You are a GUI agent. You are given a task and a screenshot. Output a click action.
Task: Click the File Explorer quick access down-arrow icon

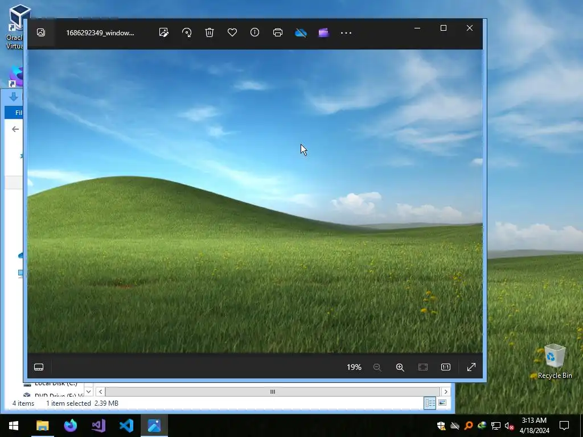tap(14, 97)
